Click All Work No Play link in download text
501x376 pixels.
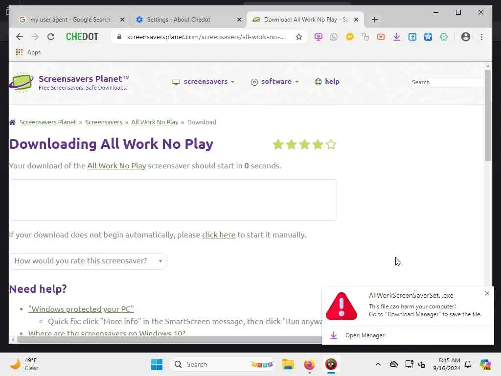(116, 165)
